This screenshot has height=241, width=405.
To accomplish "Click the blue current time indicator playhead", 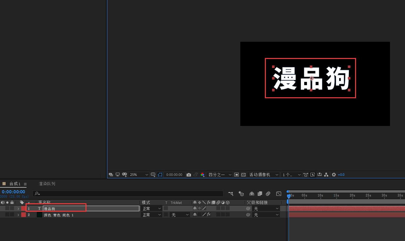I will pyautogui.click(x=289, y=196).
